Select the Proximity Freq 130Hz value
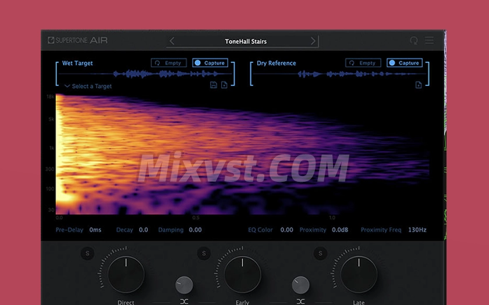Viewport: 489px width, 305px height. (x=417, y=230)
